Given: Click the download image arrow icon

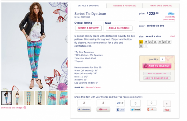Looking at the screenshot, I should coord(25,108).
